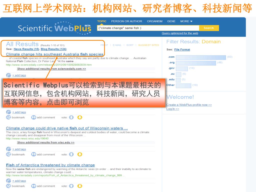Image resolution: width=256 pixels, height=192 pixels.
Task: Click bookmark text for Wisconsin result
Action: (x=18, y=154)
